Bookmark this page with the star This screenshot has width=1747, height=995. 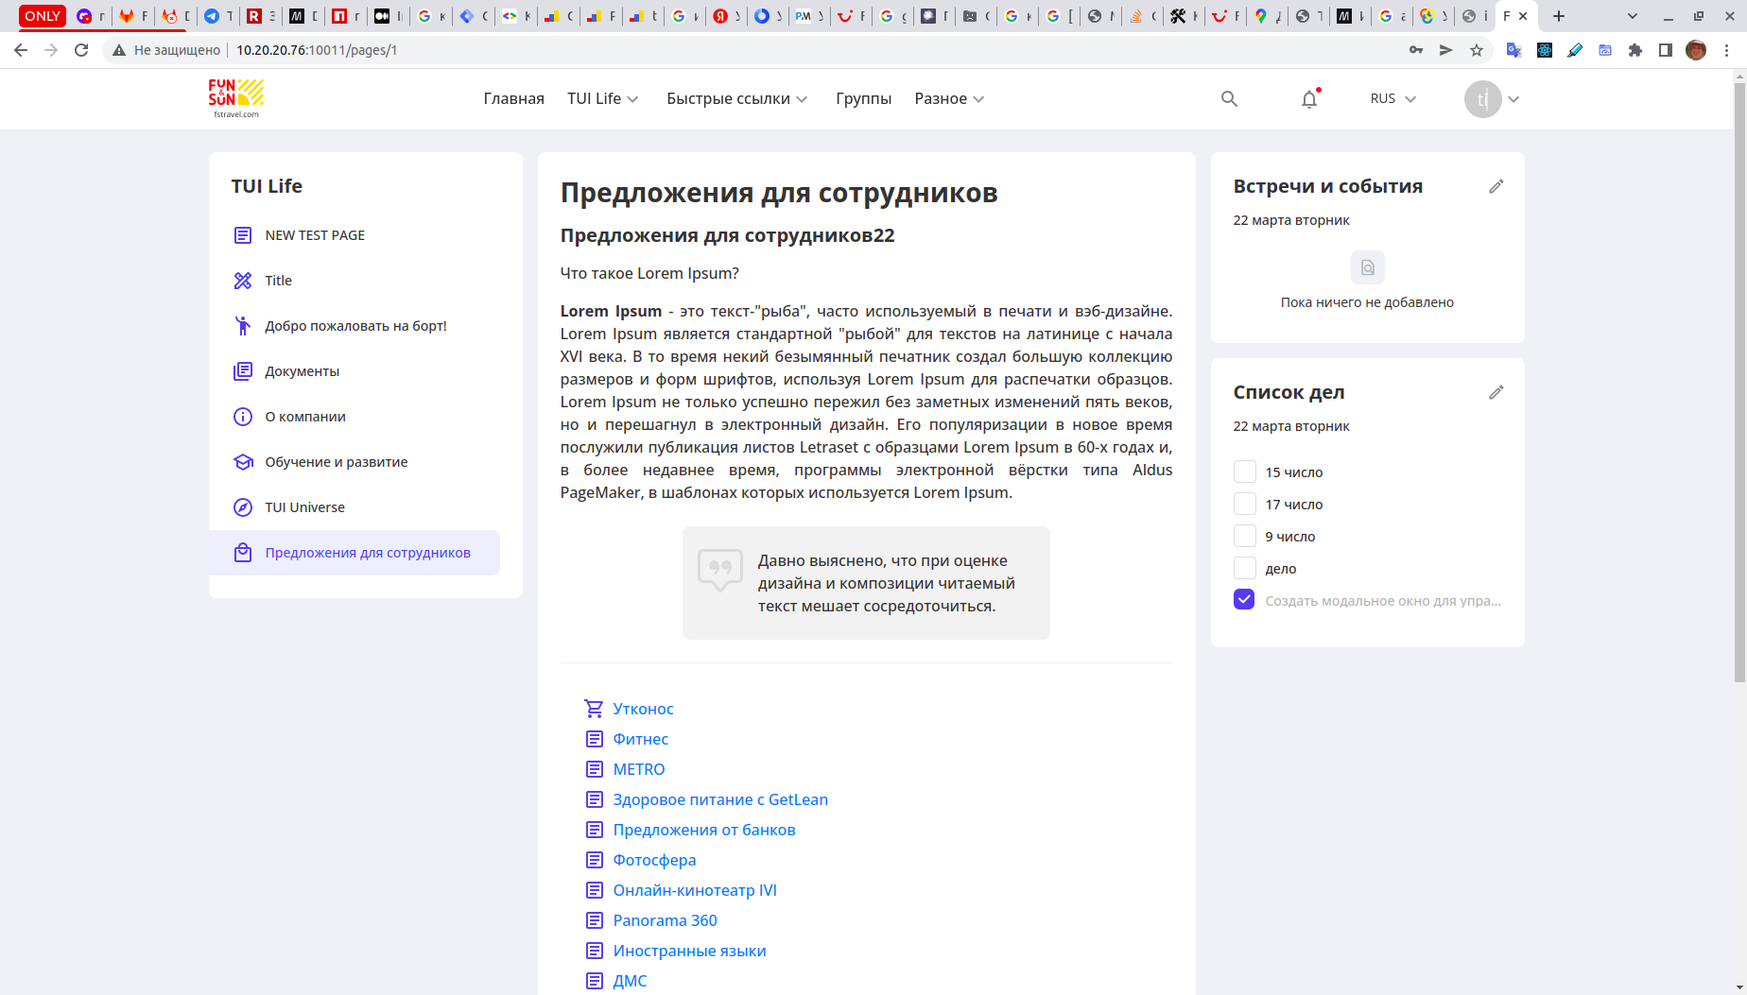[1477, 50]
